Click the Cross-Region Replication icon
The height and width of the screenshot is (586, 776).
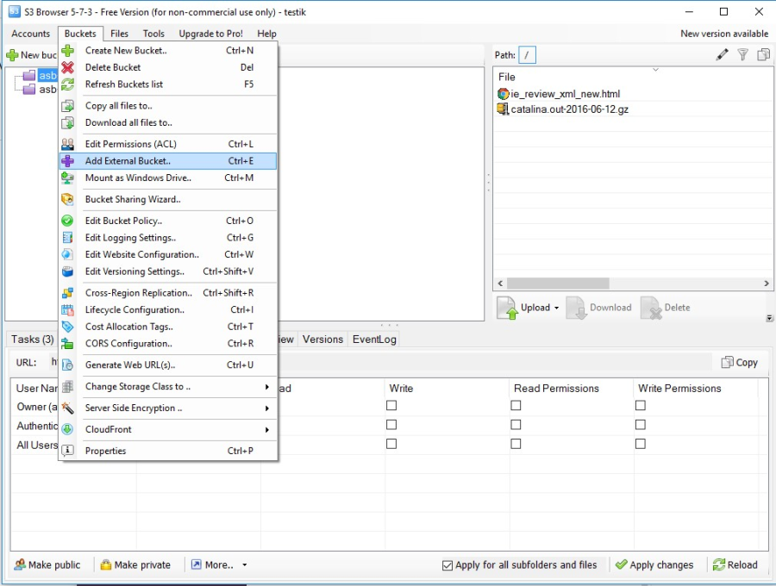(68, 293)
